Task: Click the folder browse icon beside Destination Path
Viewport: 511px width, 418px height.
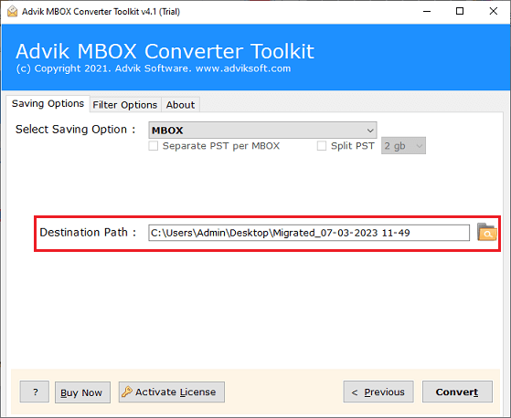Action: point(486,232)
